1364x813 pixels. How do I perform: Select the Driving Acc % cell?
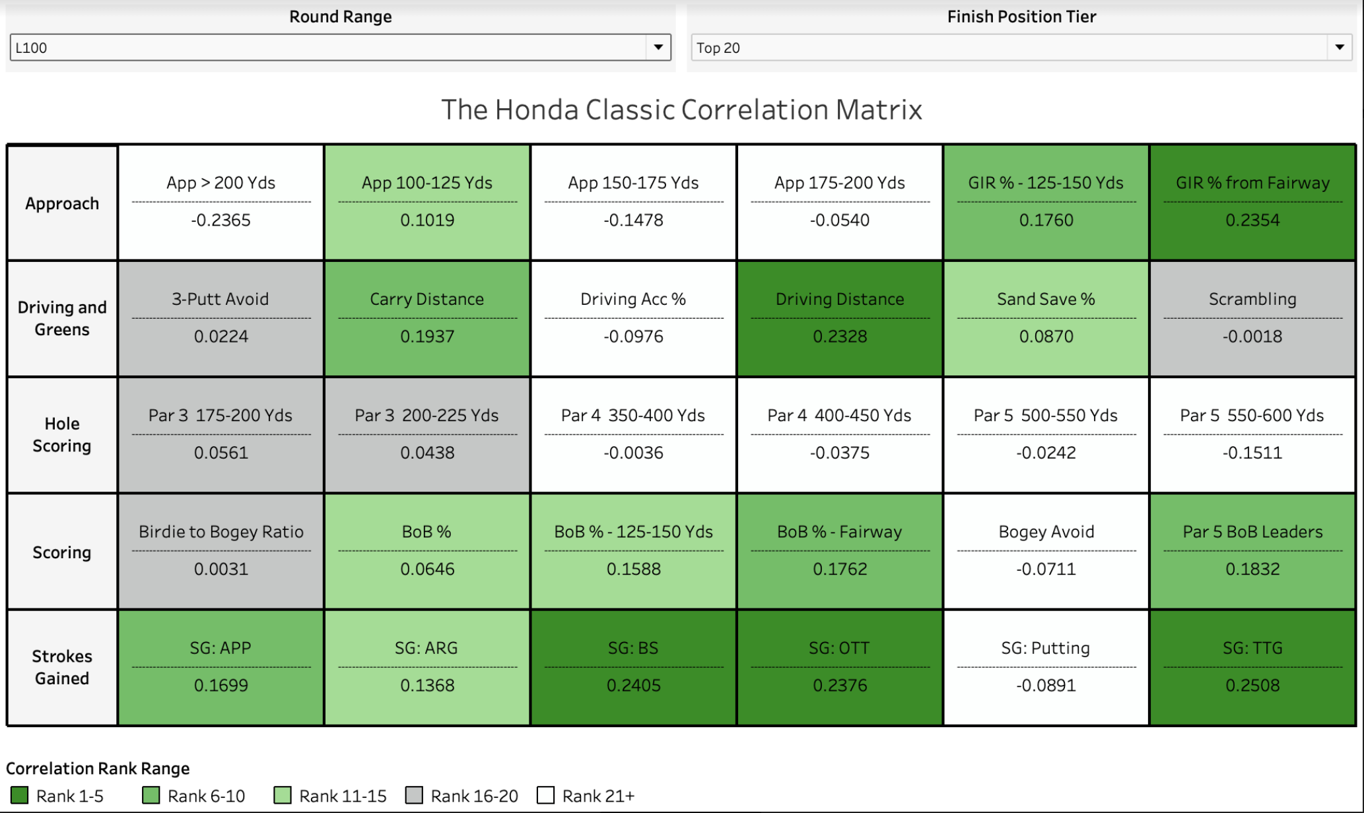634,319
